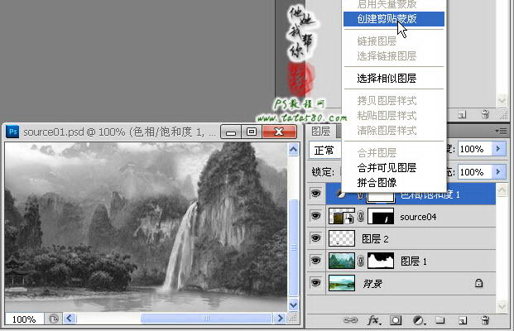Hide the 图层 2 layer
The width and height of the screenshot is (514, 331).
click(316, 238)
